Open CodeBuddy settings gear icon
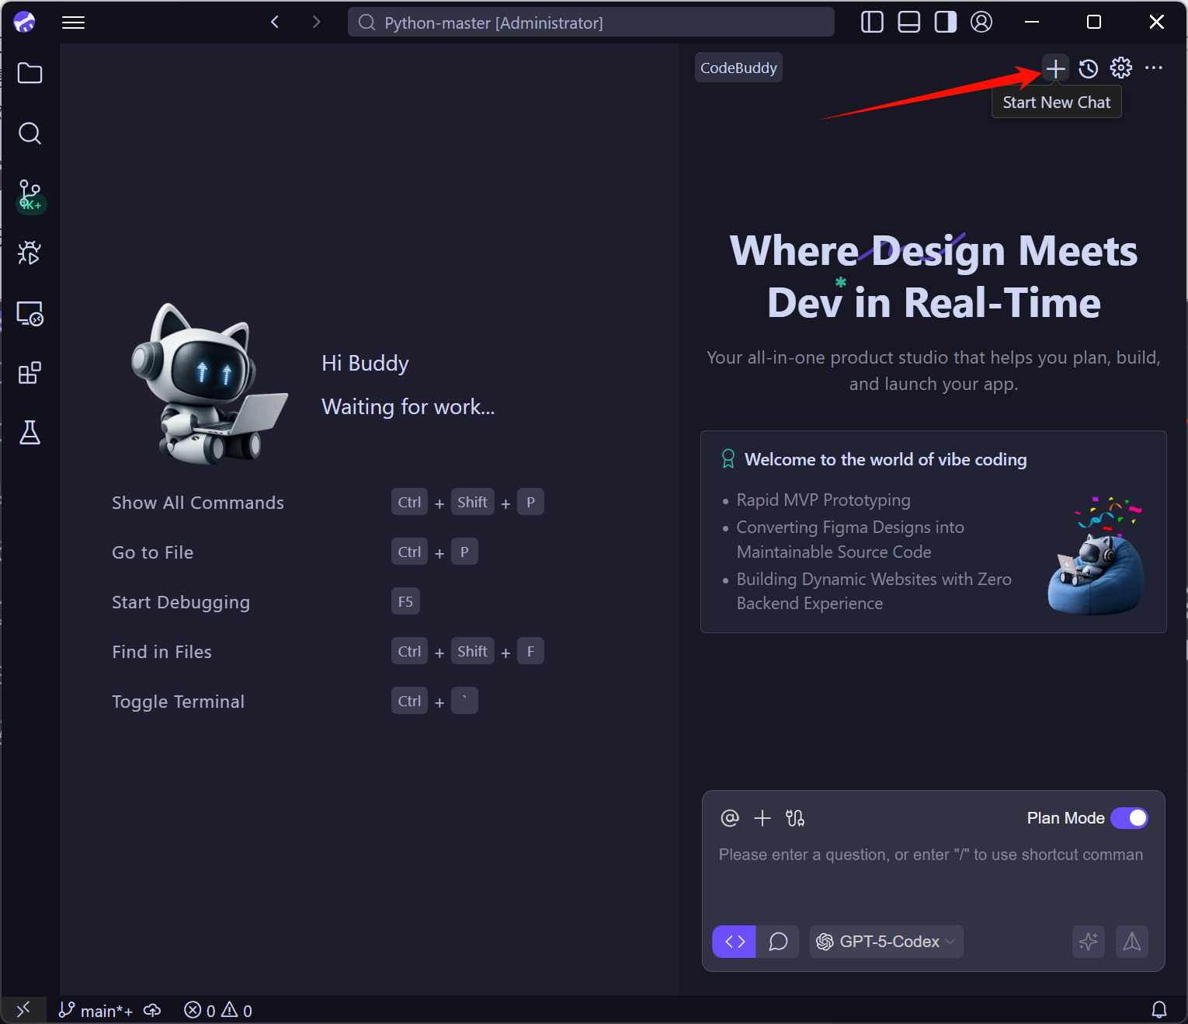Screen dimensions: 1188x1024 coord(1120,68)
